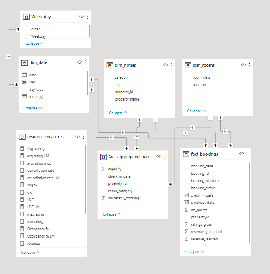Open more options for Week_day table
270x274 pixels.
point(87,17)
